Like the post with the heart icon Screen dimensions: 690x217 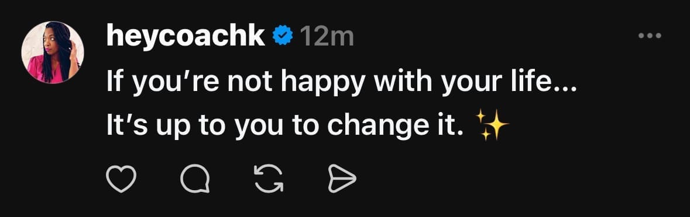coord(121,179)
